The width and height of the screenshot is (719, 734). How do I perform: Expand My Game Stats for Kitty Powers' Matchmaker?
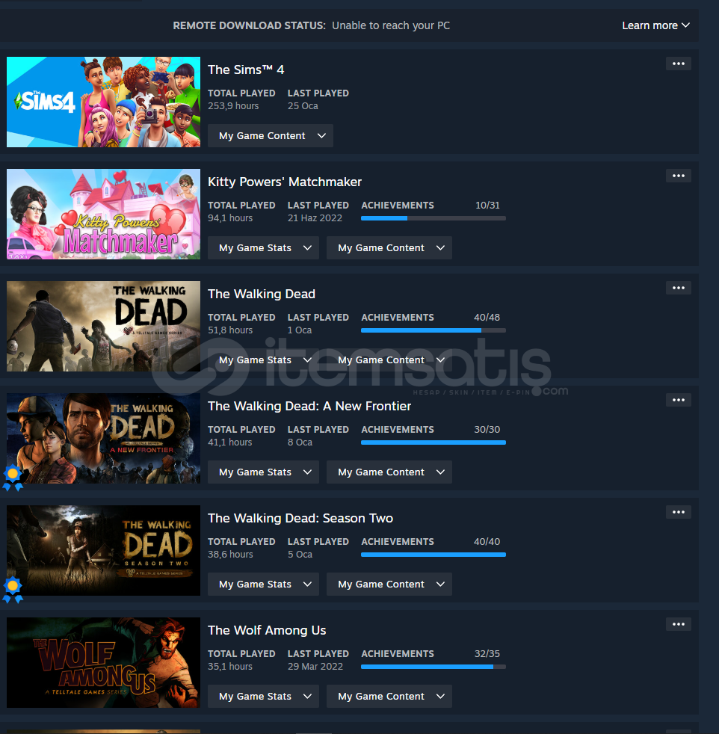[264, 247]
